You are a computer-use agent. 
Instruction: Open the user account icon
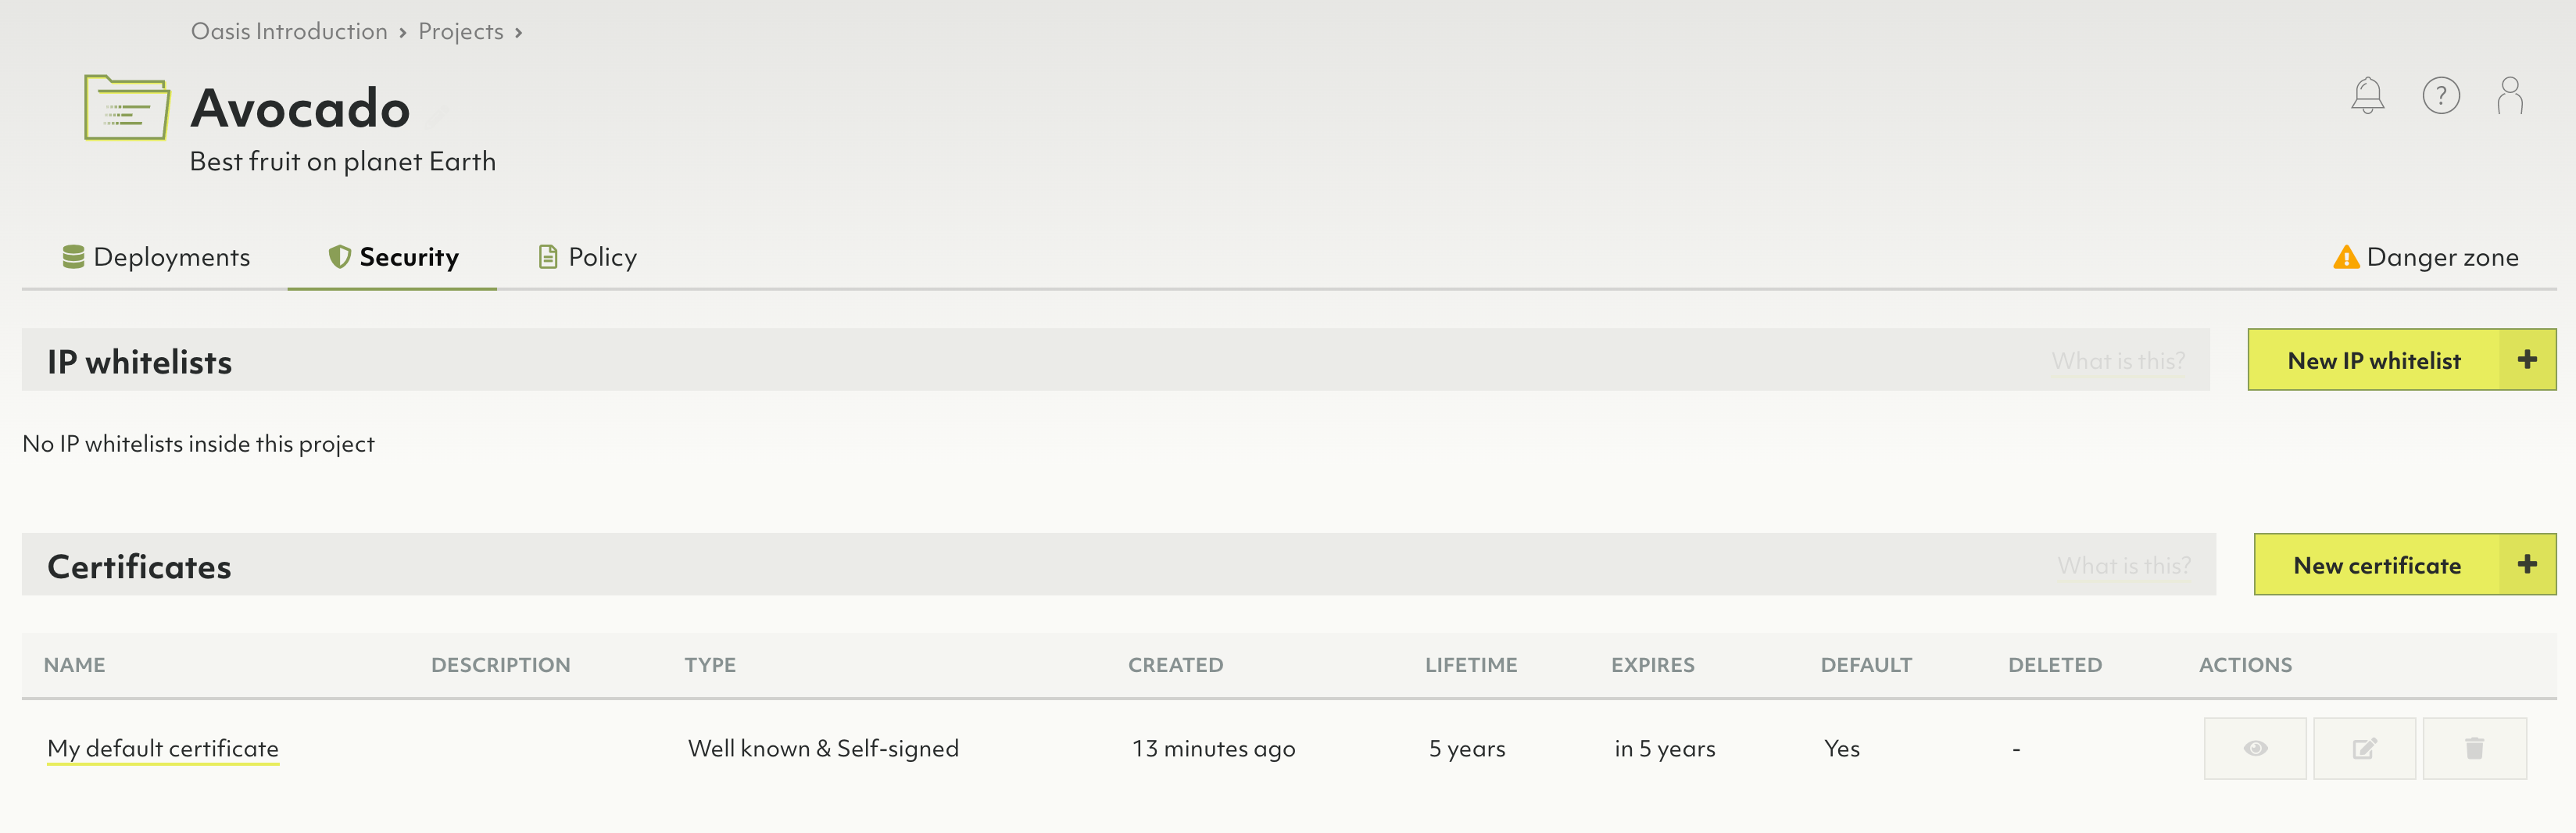click(2509, 96)
